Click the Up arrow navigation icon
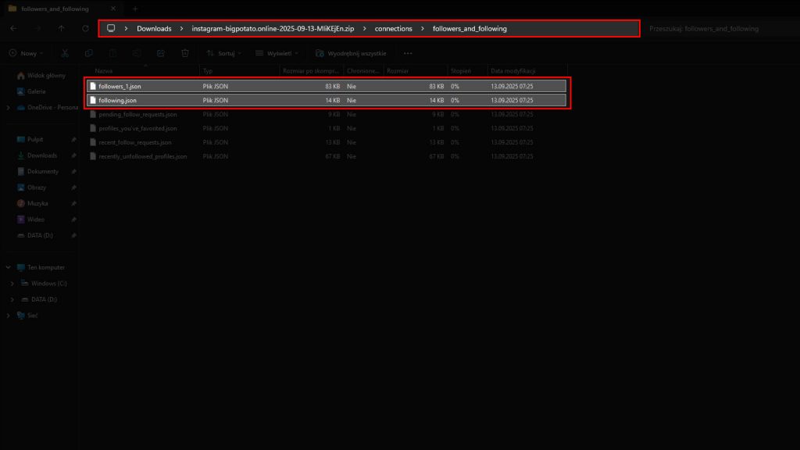 click(62, 29)
